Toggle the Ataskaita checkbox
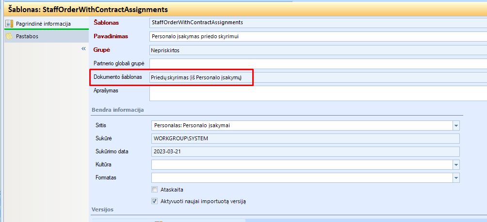Viewport: 487px width, 222px height. click(x=154, y=190)
